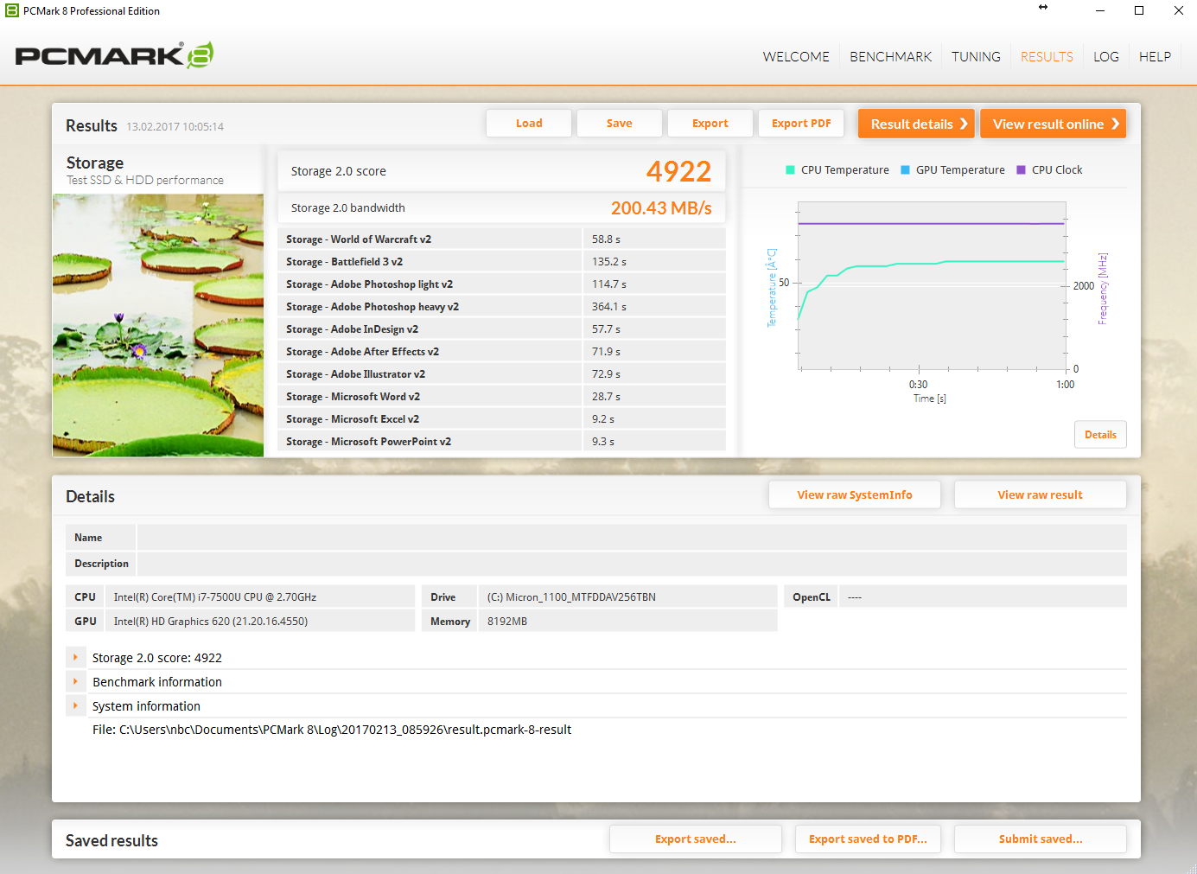Open the Help tab
The image size is (1197, 874).
coord(1155,57)
